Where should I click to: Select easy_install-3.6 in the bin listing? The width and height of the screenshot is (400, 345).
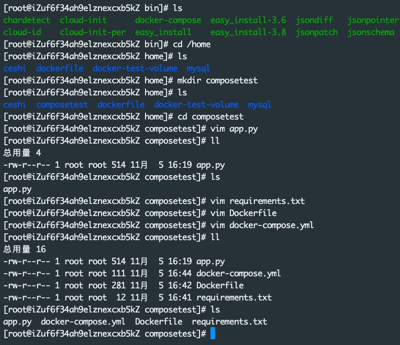(x=248, y=20)
